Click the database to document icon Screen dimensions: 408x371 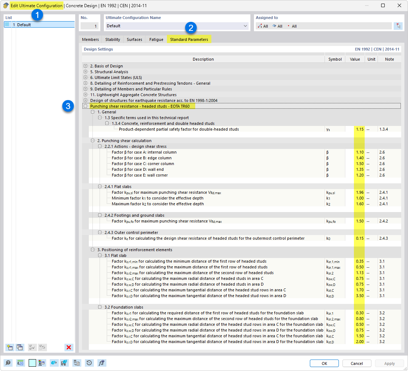(77, 363)
